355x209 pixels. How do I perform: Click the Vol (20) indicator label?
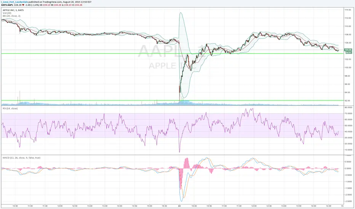pos(7,13)
